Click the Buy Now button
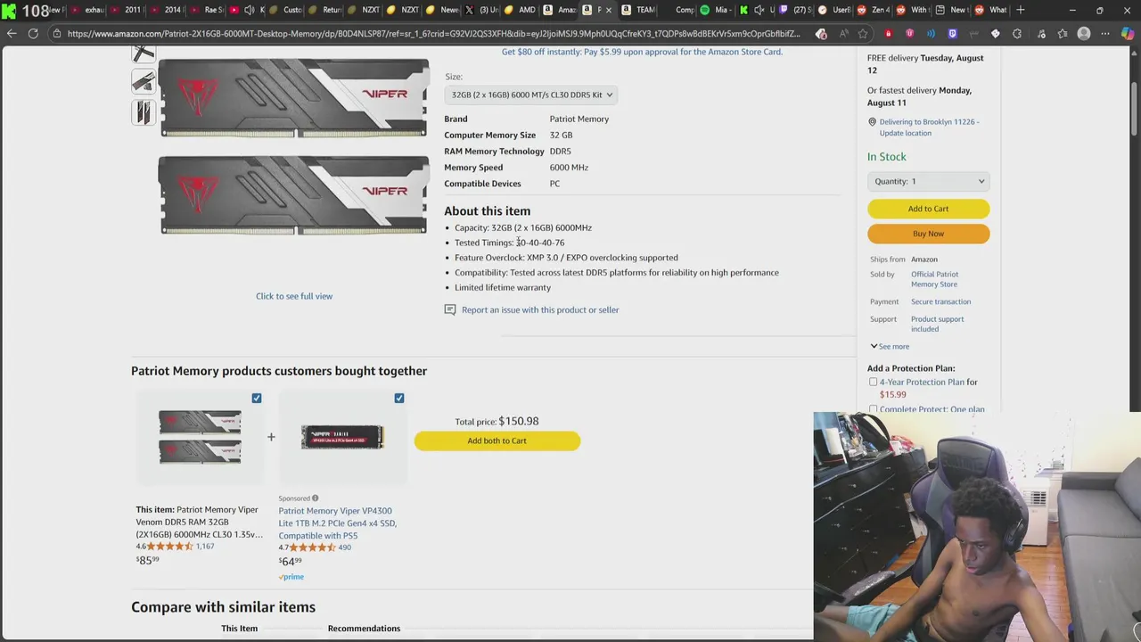Viewport: 1141px width, 642px height. 928,234
